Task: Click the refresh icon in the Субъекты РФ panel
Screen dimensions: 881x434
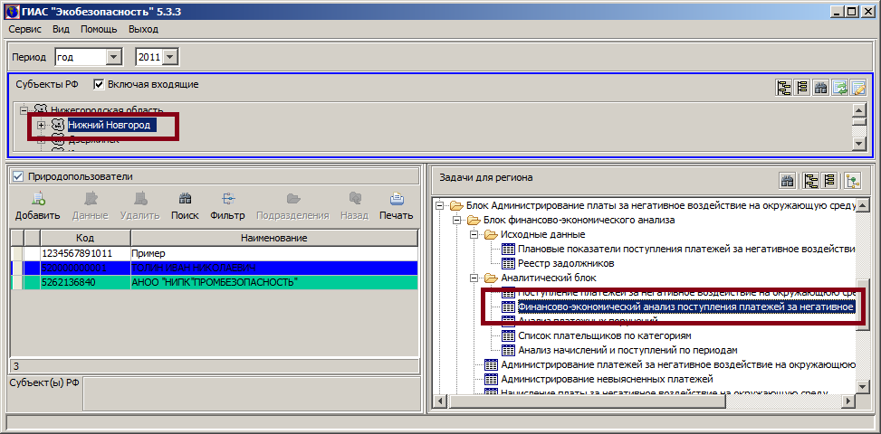Action: [x=840, y=88]
